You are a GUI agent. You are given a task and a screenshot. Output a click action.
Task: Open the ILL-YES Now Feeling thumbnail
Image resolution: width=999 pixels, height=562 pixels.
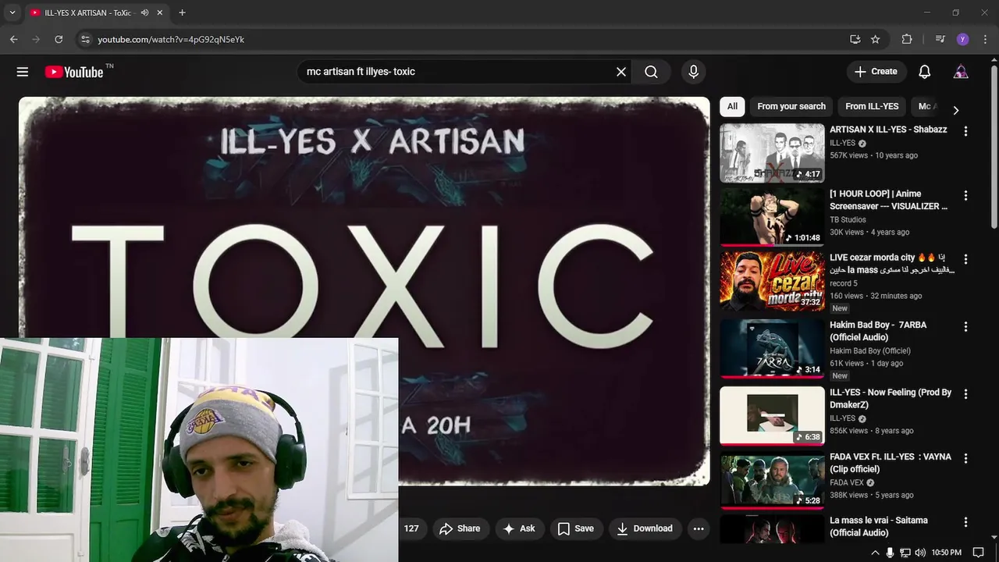click(x=772, y=415)
